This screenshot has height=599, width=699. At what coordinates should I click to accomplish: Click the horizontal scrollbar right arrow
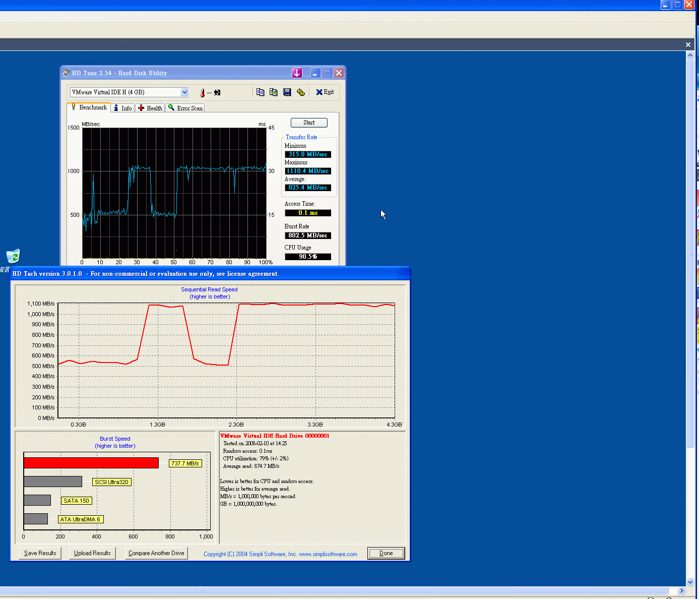tap(681, 590)
